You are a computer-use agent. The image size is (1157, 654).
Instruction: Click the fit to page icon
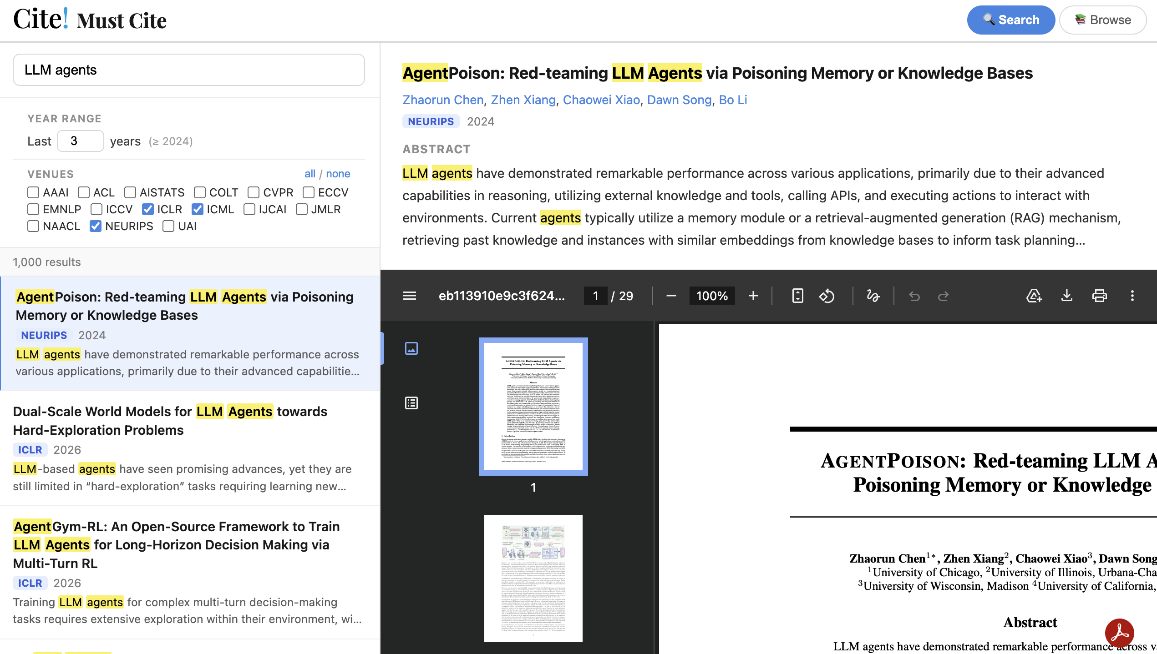pos(797,296)
